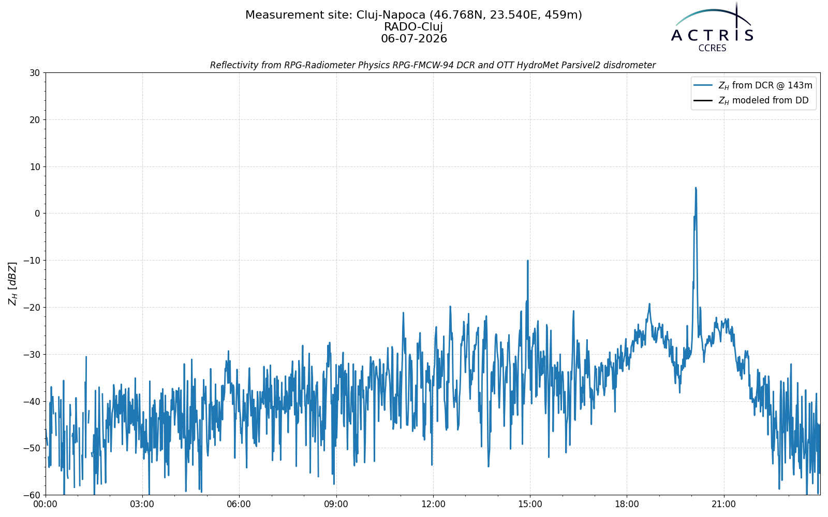Image resolution: width=828 pixels, height=517 pixels.
Task: Click the −10 dBZ spike tip at 15:00
Action: (x=527, y=261)
